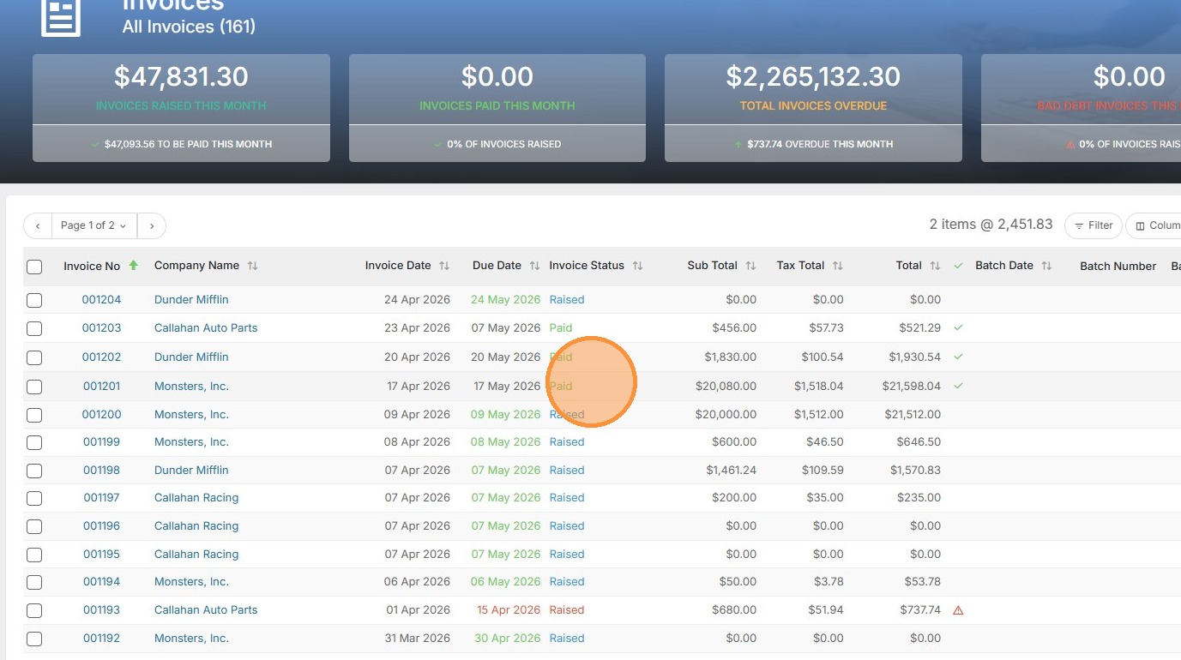The image size is (1181, 660).
Task: Click the Batch Number column header
Action: [x=1118, y=266]
